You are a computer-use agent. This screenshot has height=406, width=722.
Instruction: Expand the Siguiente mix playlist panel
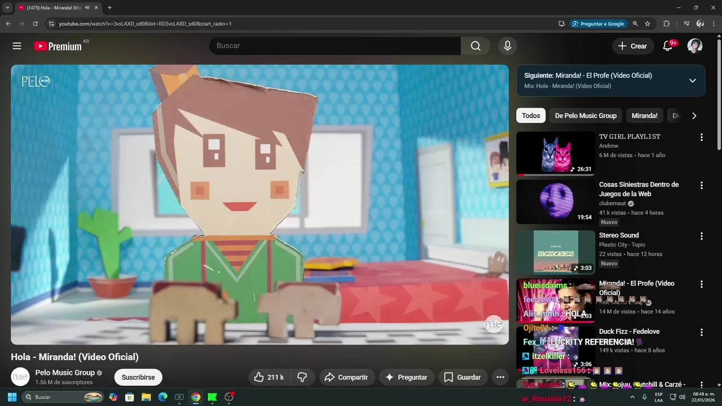pyautogui.click(x=692, y=81)
